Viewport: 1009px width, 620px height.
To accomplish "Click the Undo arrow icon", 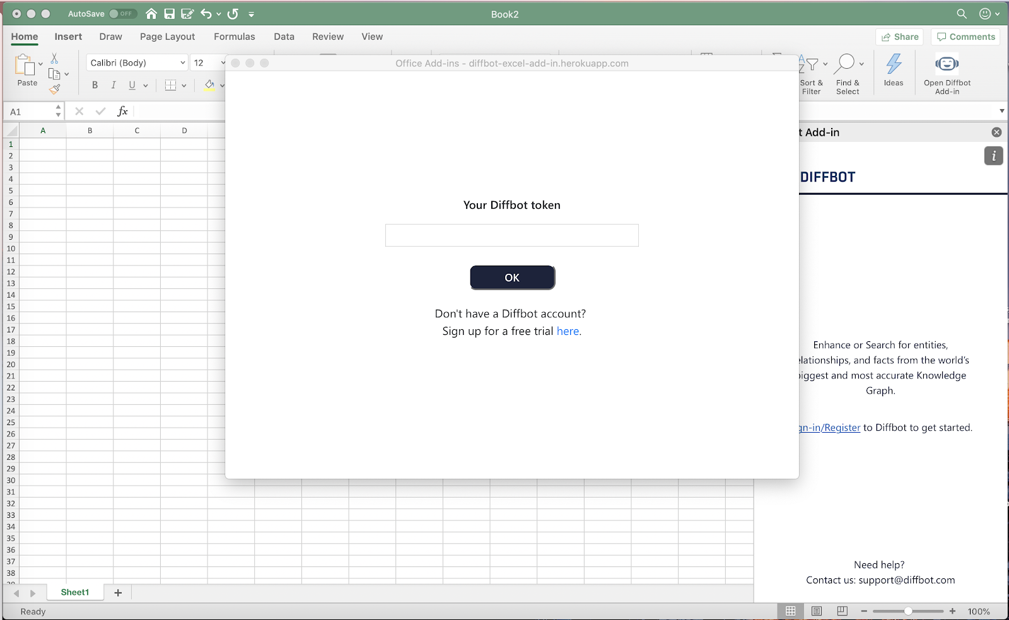I will point(206,13).
